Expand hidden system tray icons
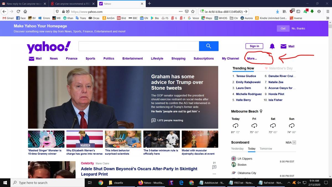 click(x=289, y=183)
